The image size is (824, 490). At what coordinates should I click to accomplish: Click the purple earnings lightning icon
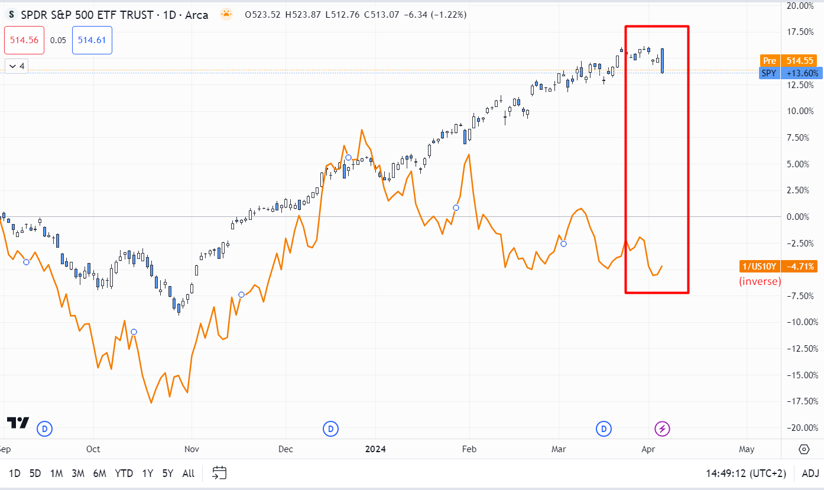coord(662,429)
